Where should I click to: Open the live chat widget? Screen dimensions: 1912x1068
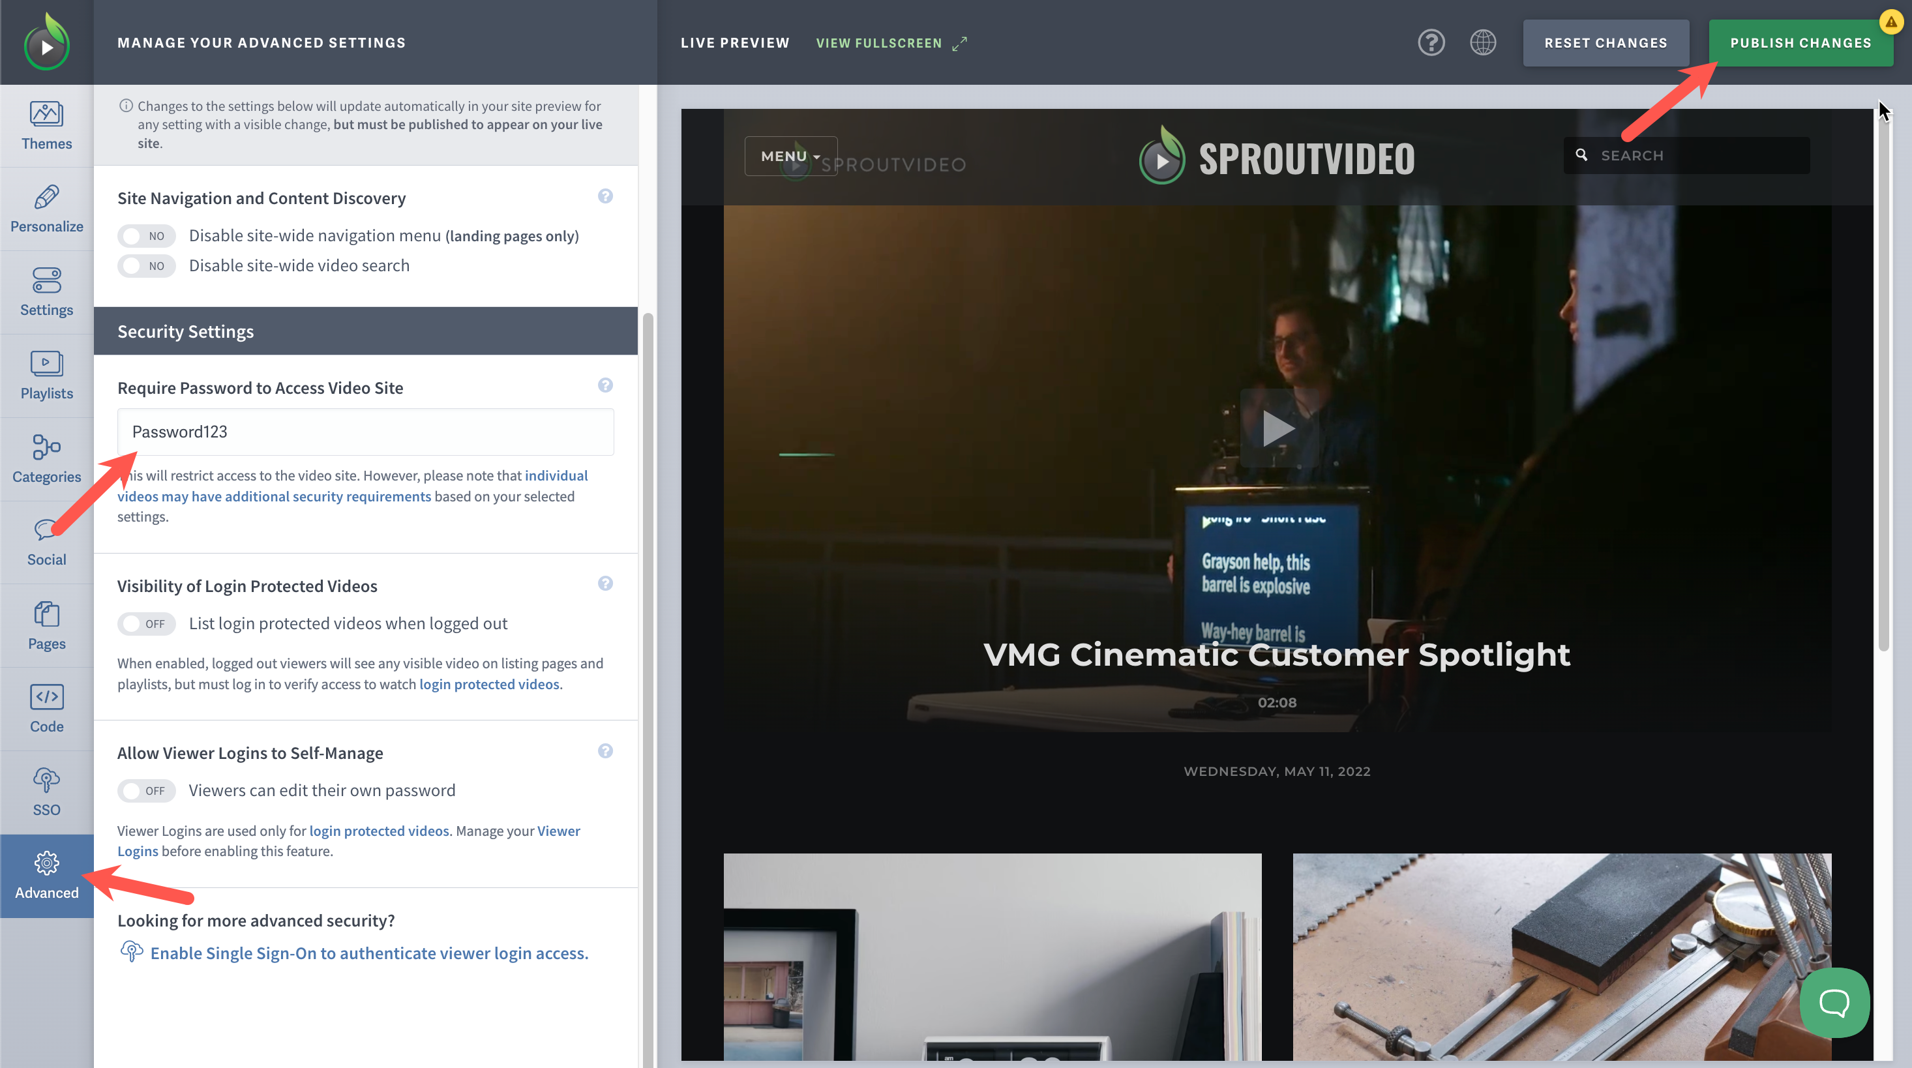click(x=1834, y=1003)
